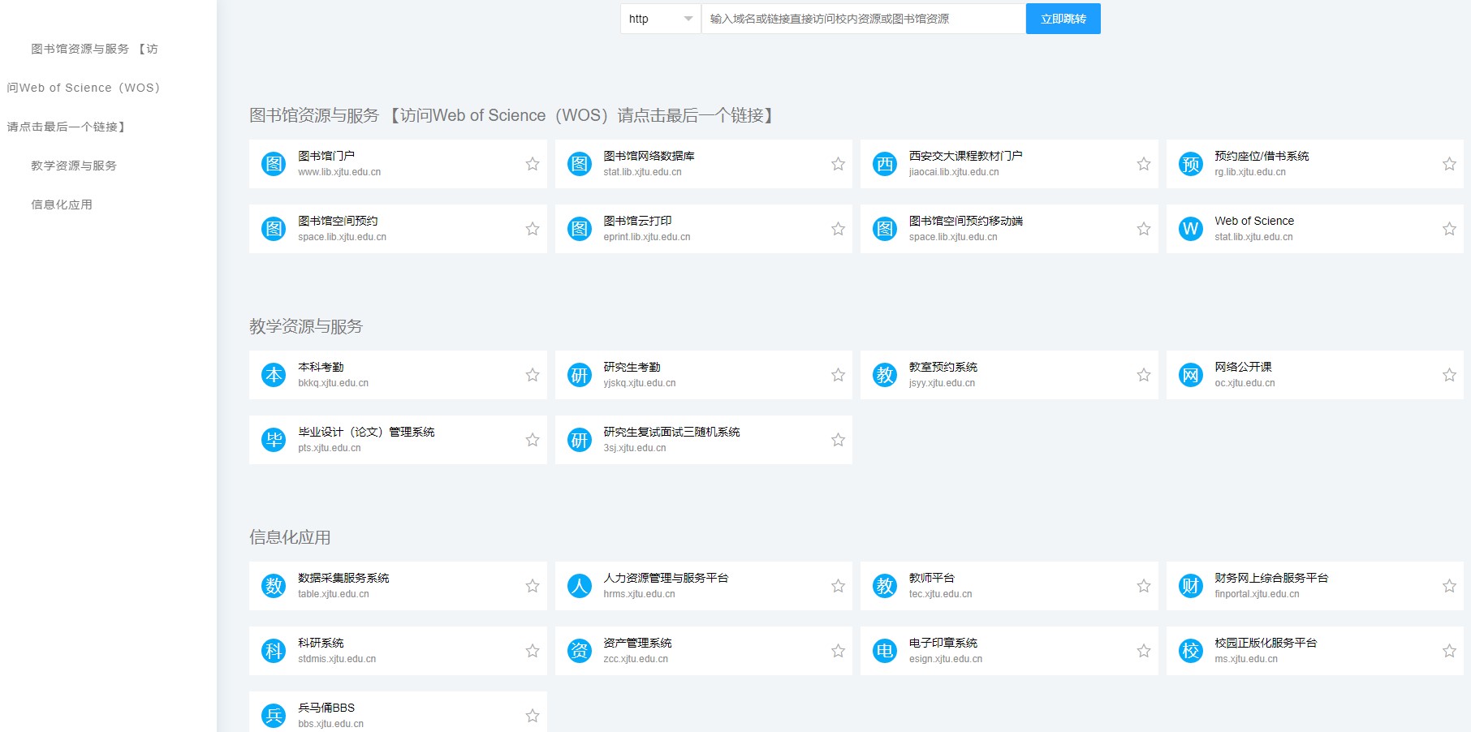1471x732 pixels.
Task: Toggle favorite star on 图书馆空间预约移动端
Action: [1144, 229]
